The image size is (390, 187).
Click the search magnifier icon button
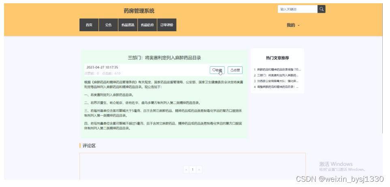[321, 9]
